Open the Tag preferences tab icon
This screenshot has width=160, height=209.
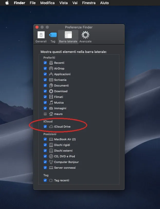53,35
